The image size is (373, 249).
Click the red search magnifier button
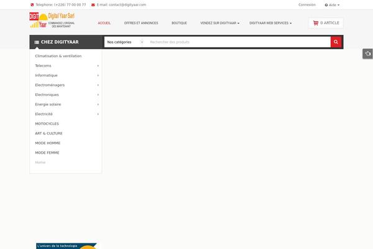click(x=336, y=42)
